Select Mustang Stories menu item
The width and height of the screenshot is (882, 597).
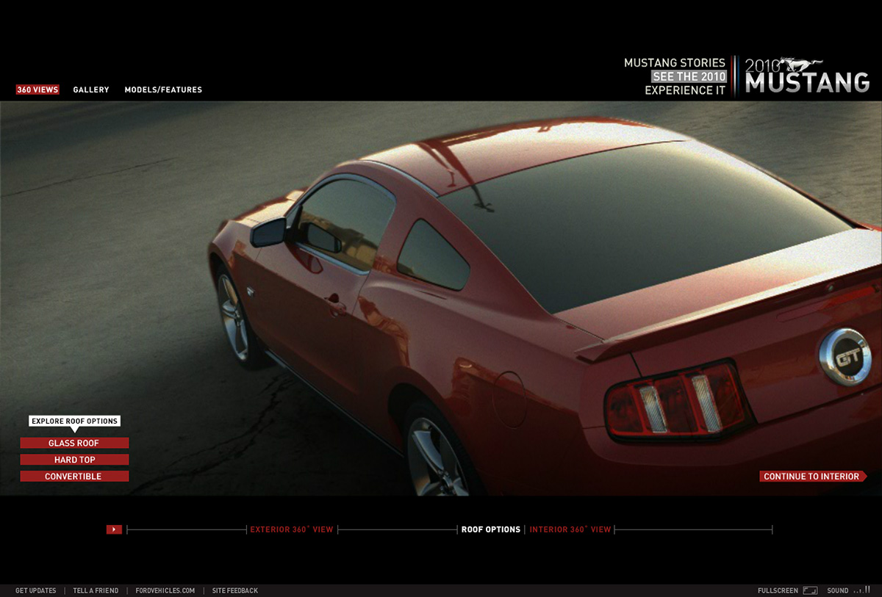pos(675,63)
